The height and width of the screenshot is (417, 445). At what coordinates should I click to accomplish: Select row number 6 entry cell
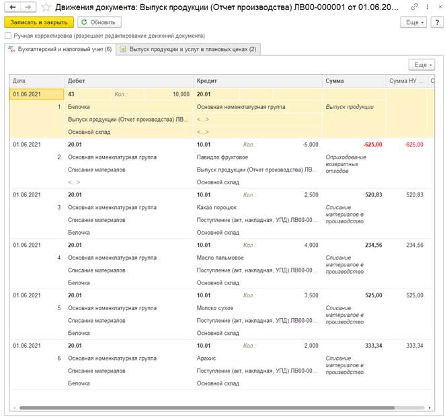pos(59,358)
